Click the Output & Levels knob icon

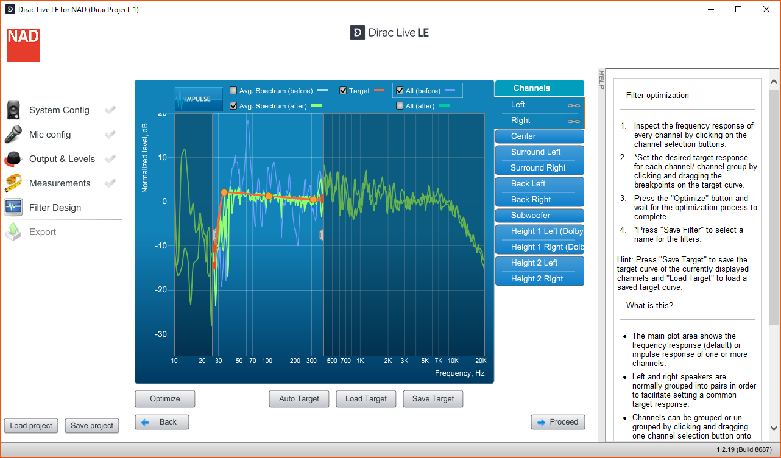click(14, 159)
